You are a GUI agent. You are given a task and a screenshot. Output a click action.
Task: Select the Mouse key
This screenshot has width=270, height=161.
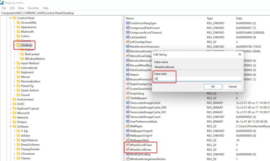pyautogui.click(x=25, y=77)
